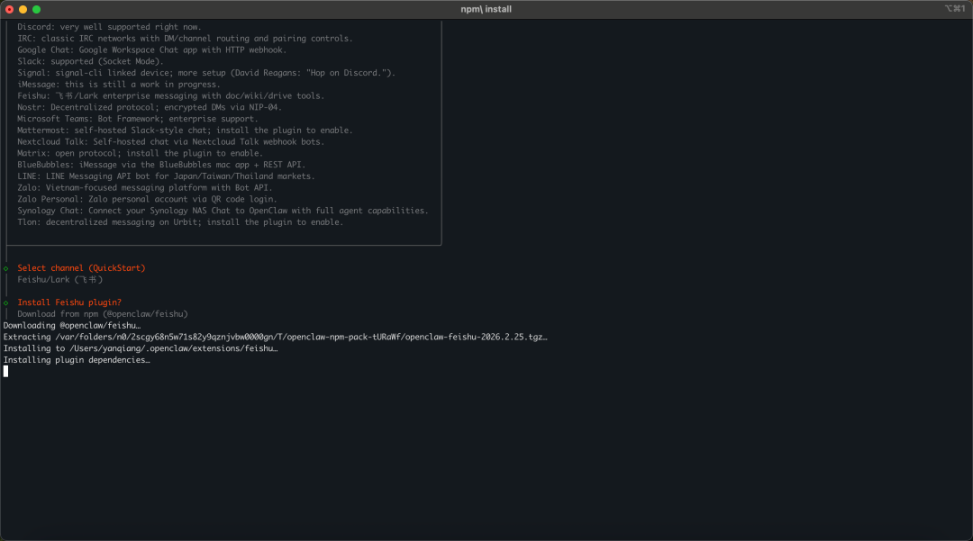This screenshot has width=973, height=541.
Task: Click the 'Extracting /var/folders' tgz path line
Action: [276, 338]
